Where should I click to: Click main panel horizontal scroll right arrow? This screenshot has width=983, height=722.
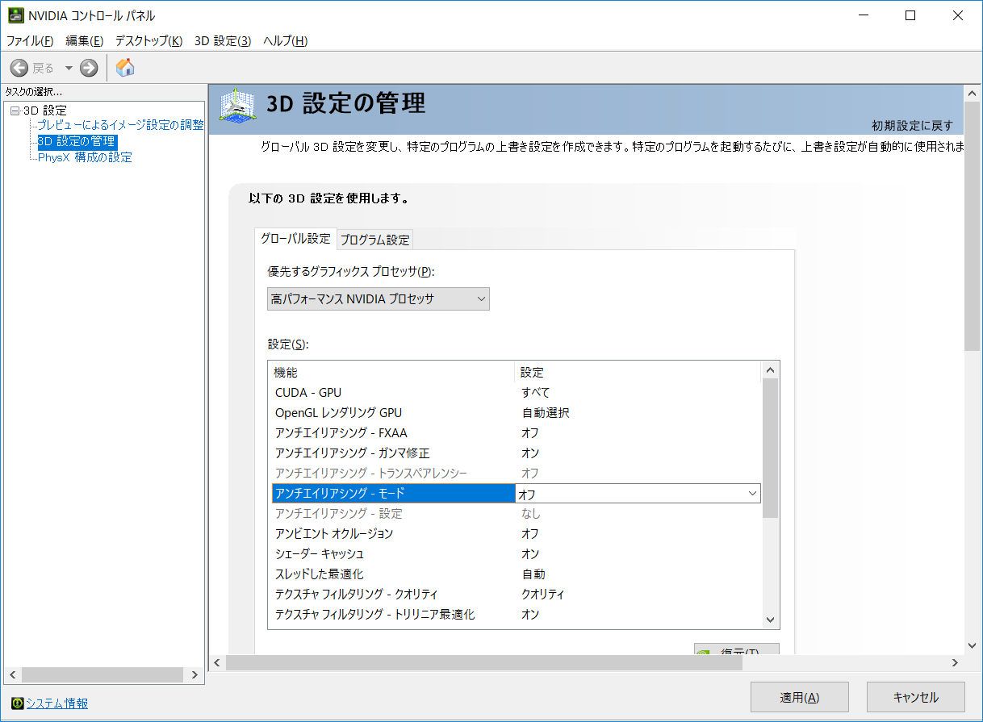click(x=955, y=662)
